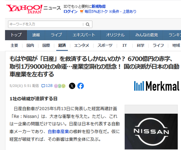Click the search magnifier icon
Screen dimensions: 181x150
88,25
